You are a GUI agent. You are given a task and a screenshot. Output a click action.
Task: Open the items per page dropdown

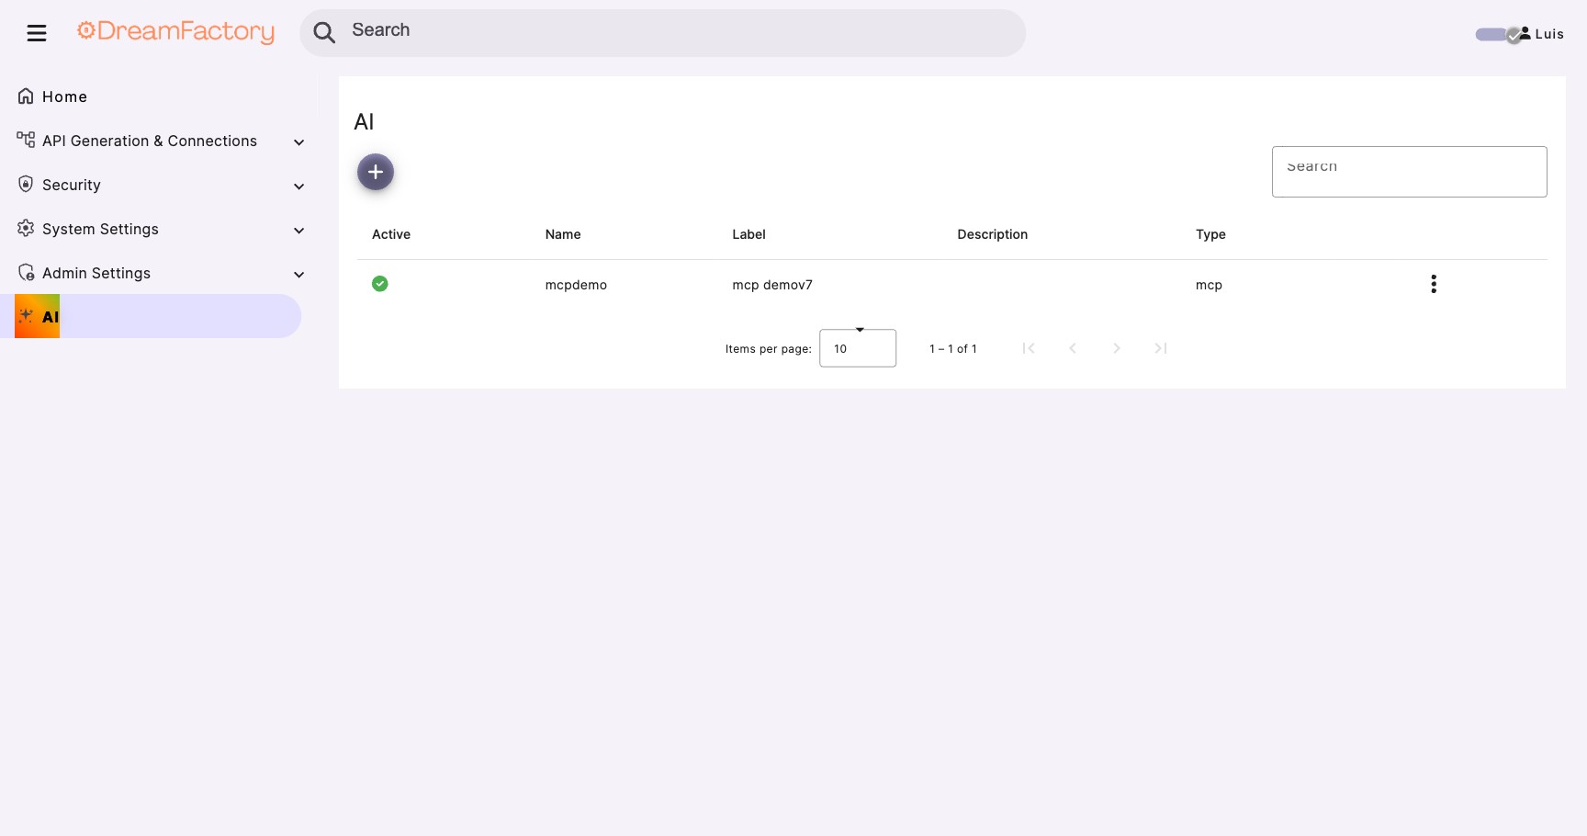pyautogui.click(x=858, y=348)
